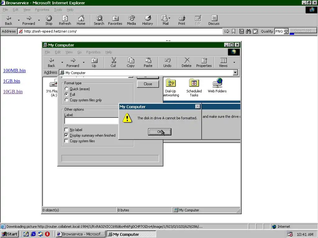Expand My Computer address dropdown
This screenshot has height=238, width=318.
coord(235,73)
